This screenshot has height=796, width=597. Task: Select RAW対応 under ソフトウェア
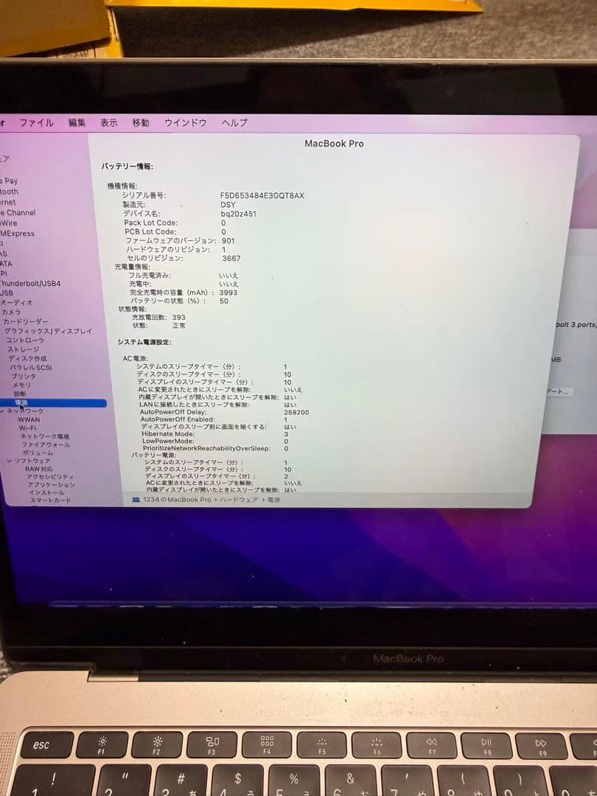(x=38, y=469)
